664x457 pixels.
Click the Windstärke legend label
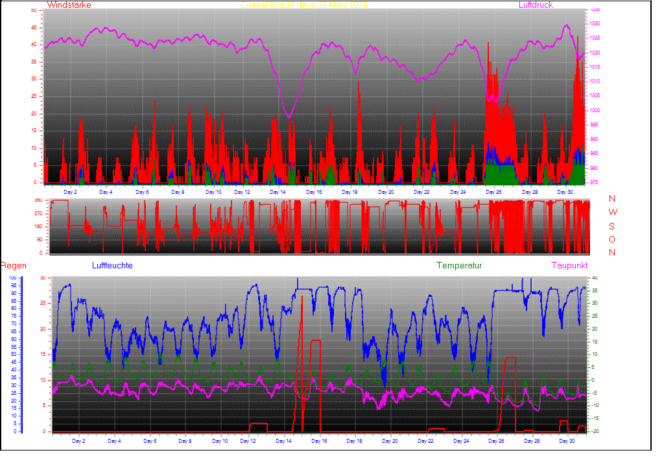pyautogui.click(x=69, y=5)
